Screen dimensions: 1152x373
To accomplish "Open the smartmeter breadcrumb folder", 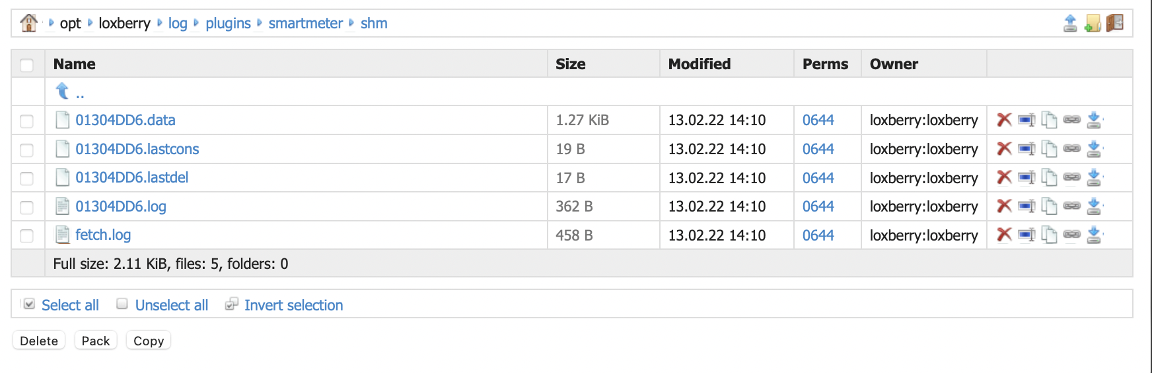I will (305, 24).
